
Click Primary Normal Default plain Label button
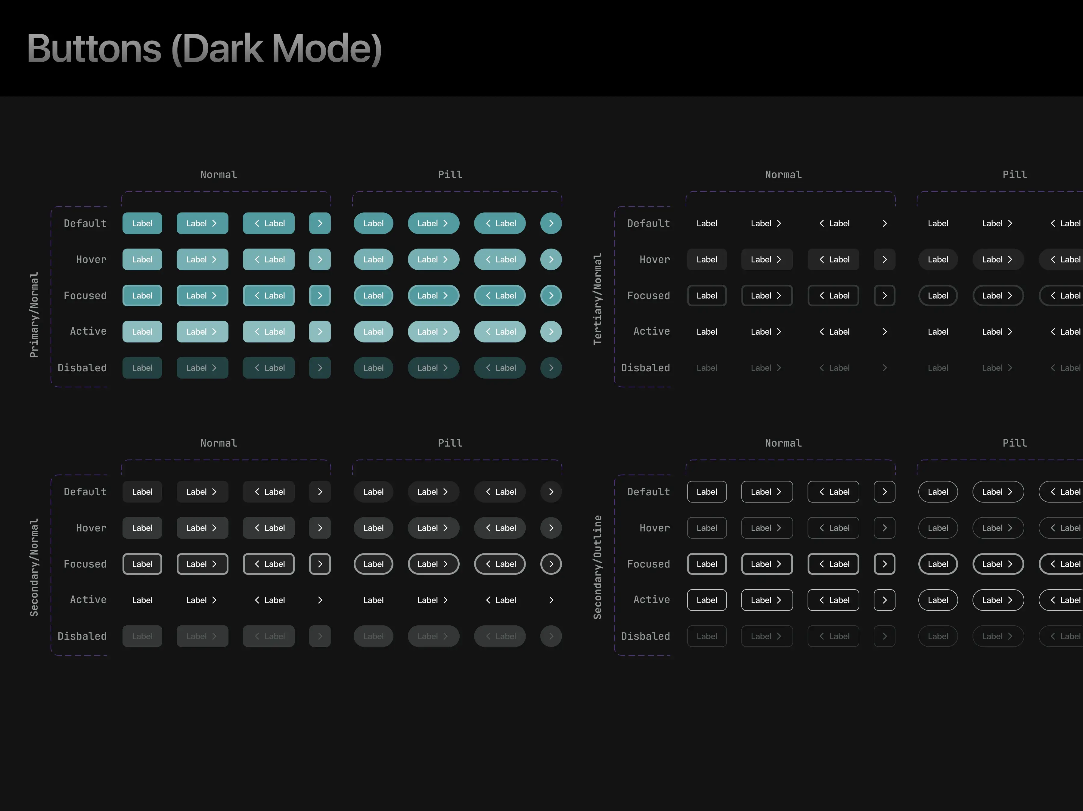click(x=142, y=223)
